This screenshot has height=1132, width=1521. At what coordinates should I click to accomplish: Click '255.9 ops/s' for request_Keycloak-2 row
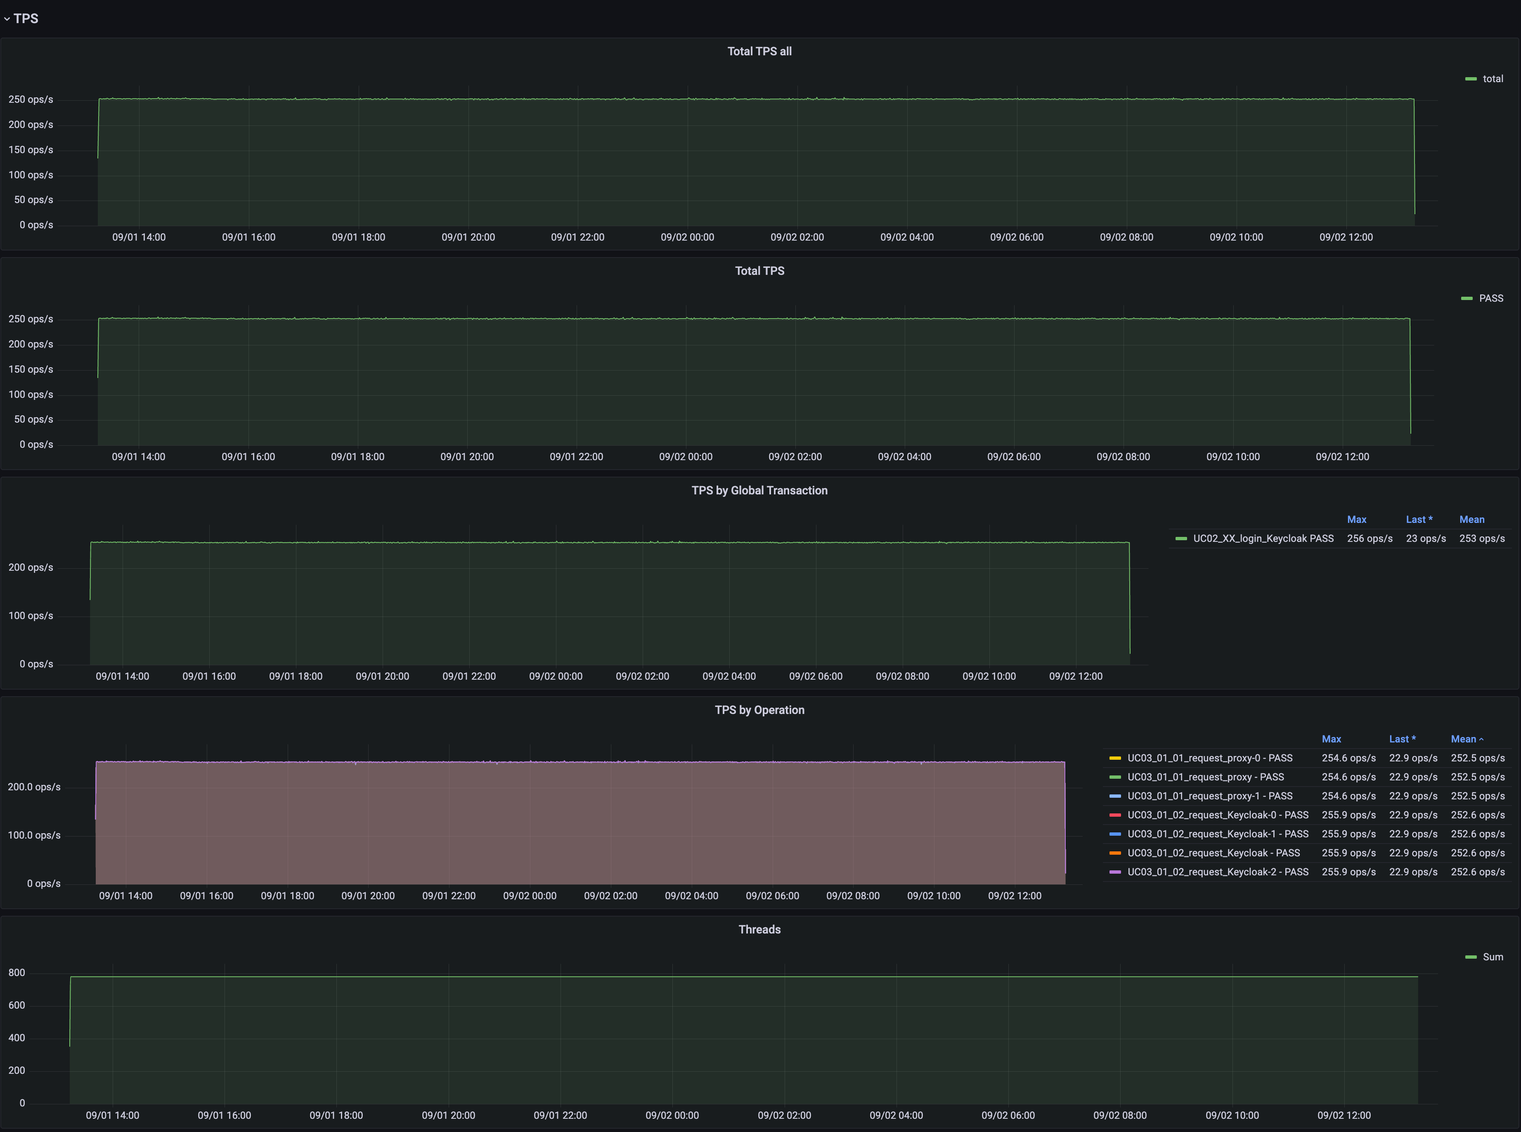tap(1348, 872)
